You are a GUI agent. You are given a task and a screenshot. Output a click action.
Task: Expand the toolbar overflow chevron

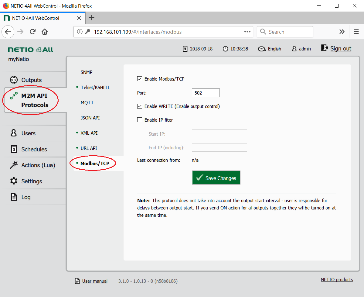pos(342,32)
